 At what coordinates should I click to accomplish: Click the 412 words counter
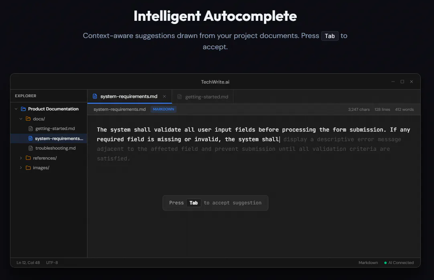404,109
